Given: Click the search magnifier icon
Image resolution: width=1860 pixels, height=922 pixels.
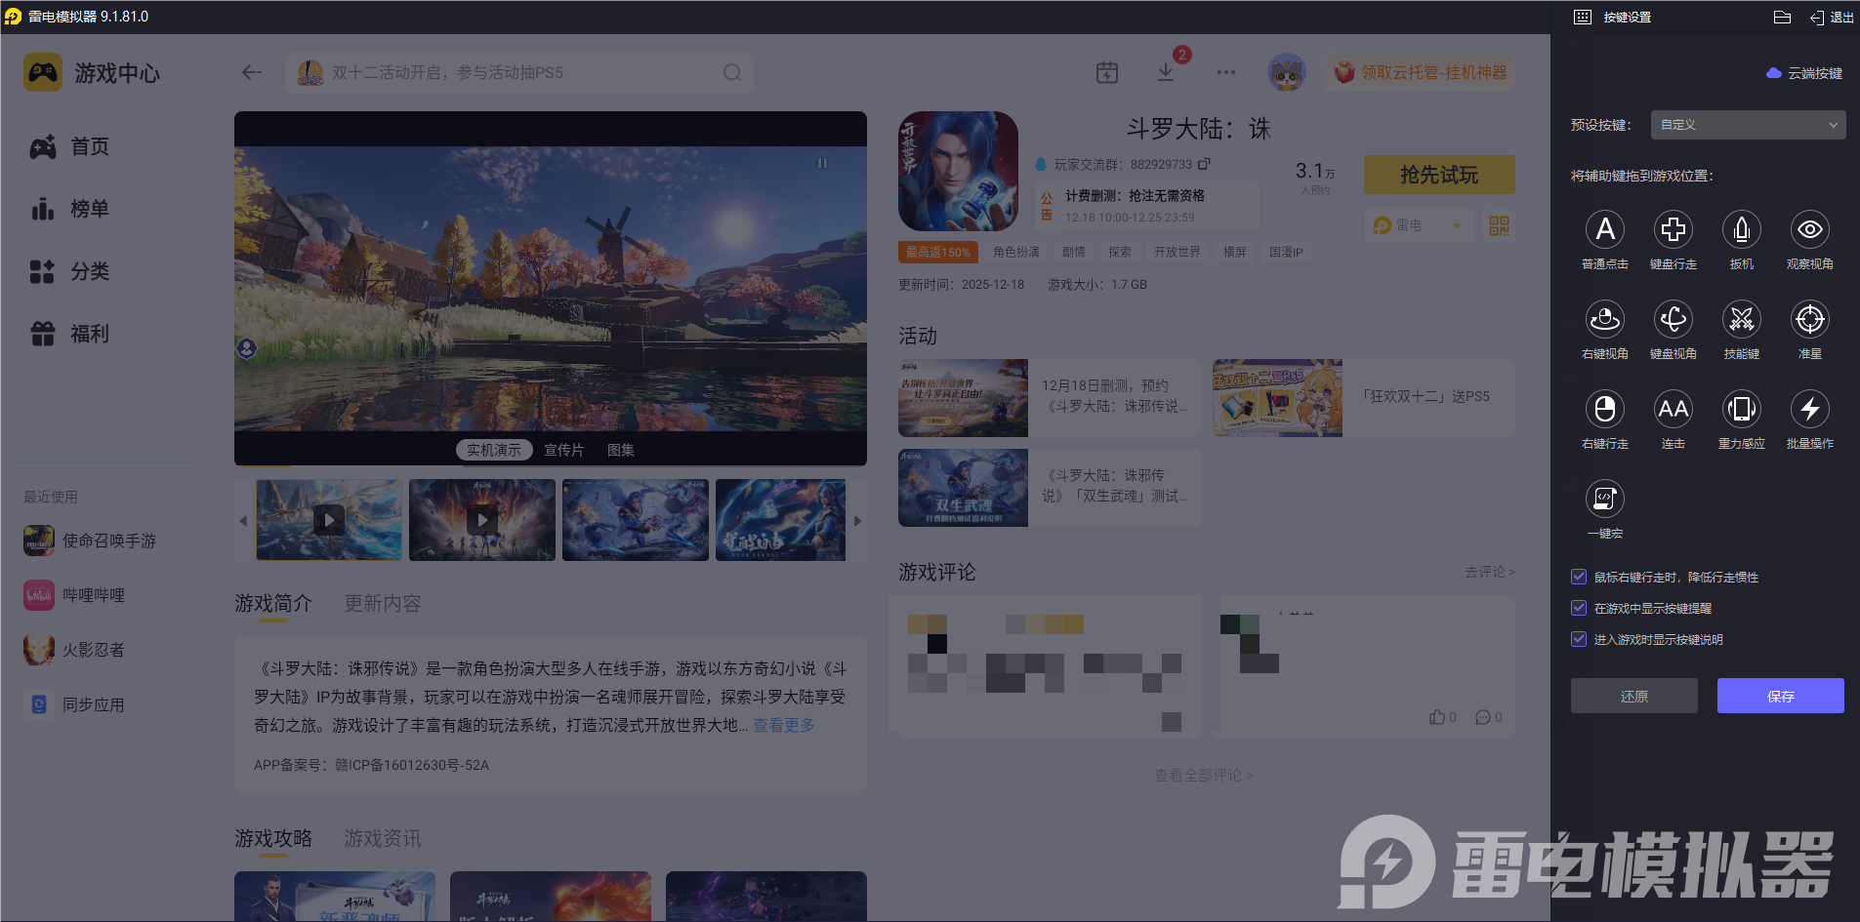Looking at the screenshot, I should 732,72.
